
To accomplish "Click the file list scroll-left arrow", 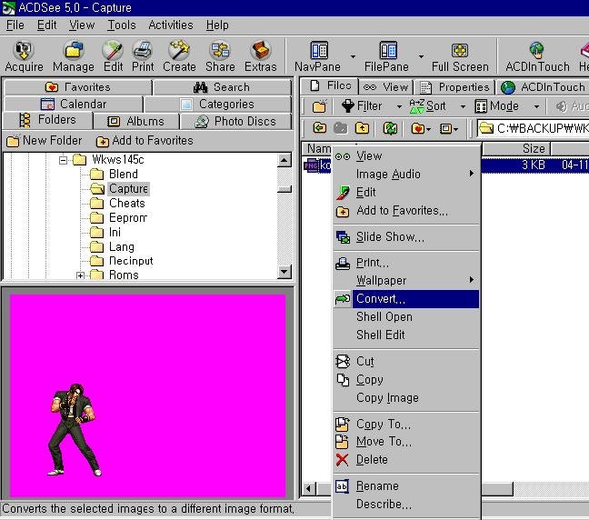I will (x=309, y=489).
